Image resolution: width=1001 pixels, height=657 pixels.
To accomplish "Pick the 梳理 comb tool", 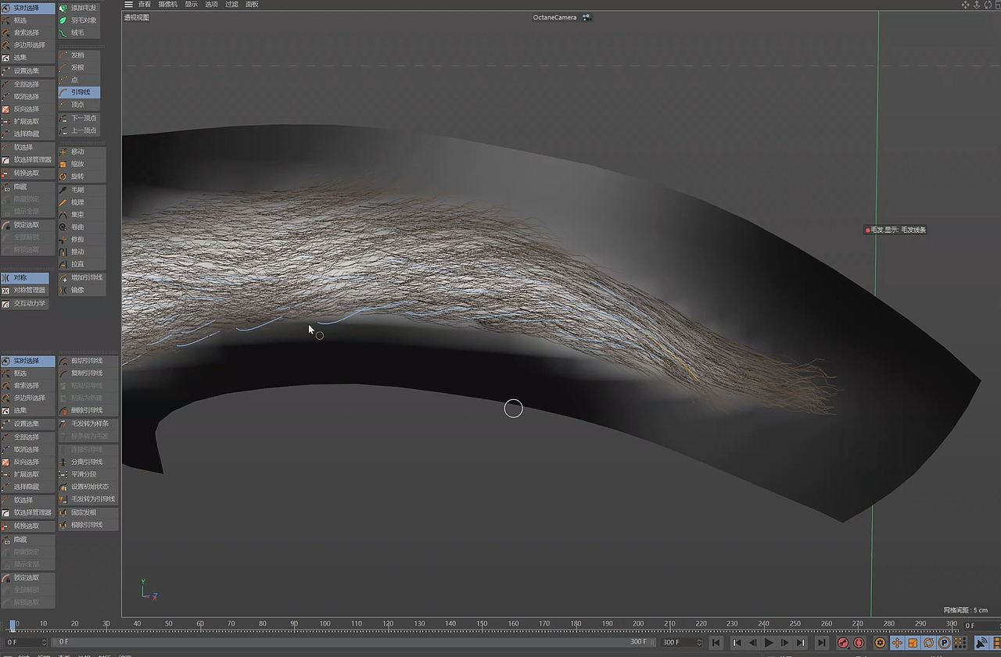I will [x=81, y=202].
